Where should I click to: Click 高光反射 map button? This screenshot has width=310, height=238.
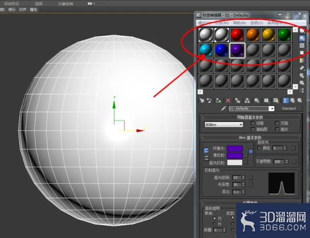coord(246,162)
